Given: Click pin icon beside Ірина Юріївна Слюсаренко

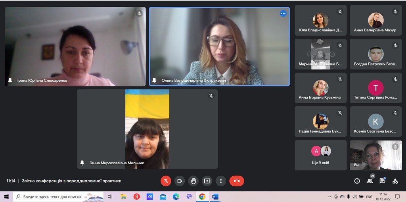Looking at the screenshot, I should [x=10, y=81].
